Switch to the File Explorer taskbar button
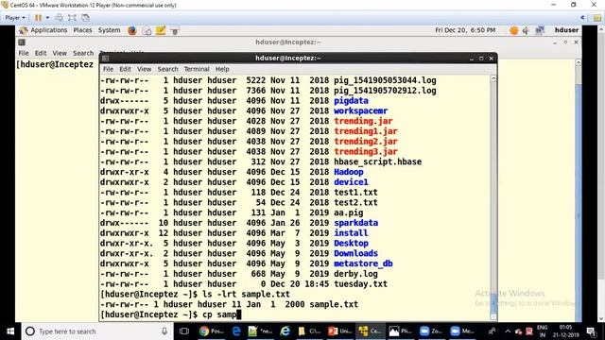 309,331
